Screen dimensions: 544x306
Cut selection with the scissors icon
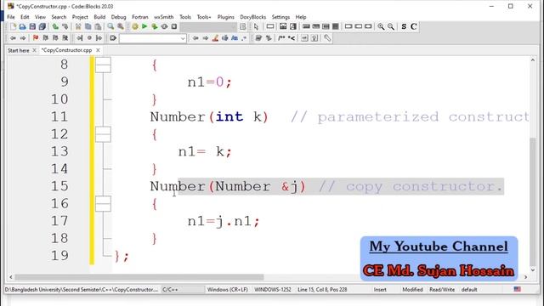point(78,26)
